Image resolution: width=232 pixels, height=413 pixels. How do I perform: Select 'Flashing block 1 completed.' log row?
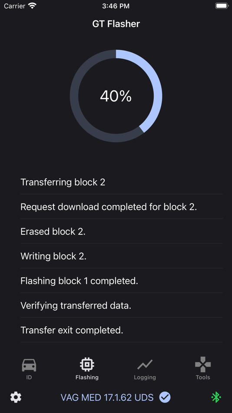(x=121, y=281)
